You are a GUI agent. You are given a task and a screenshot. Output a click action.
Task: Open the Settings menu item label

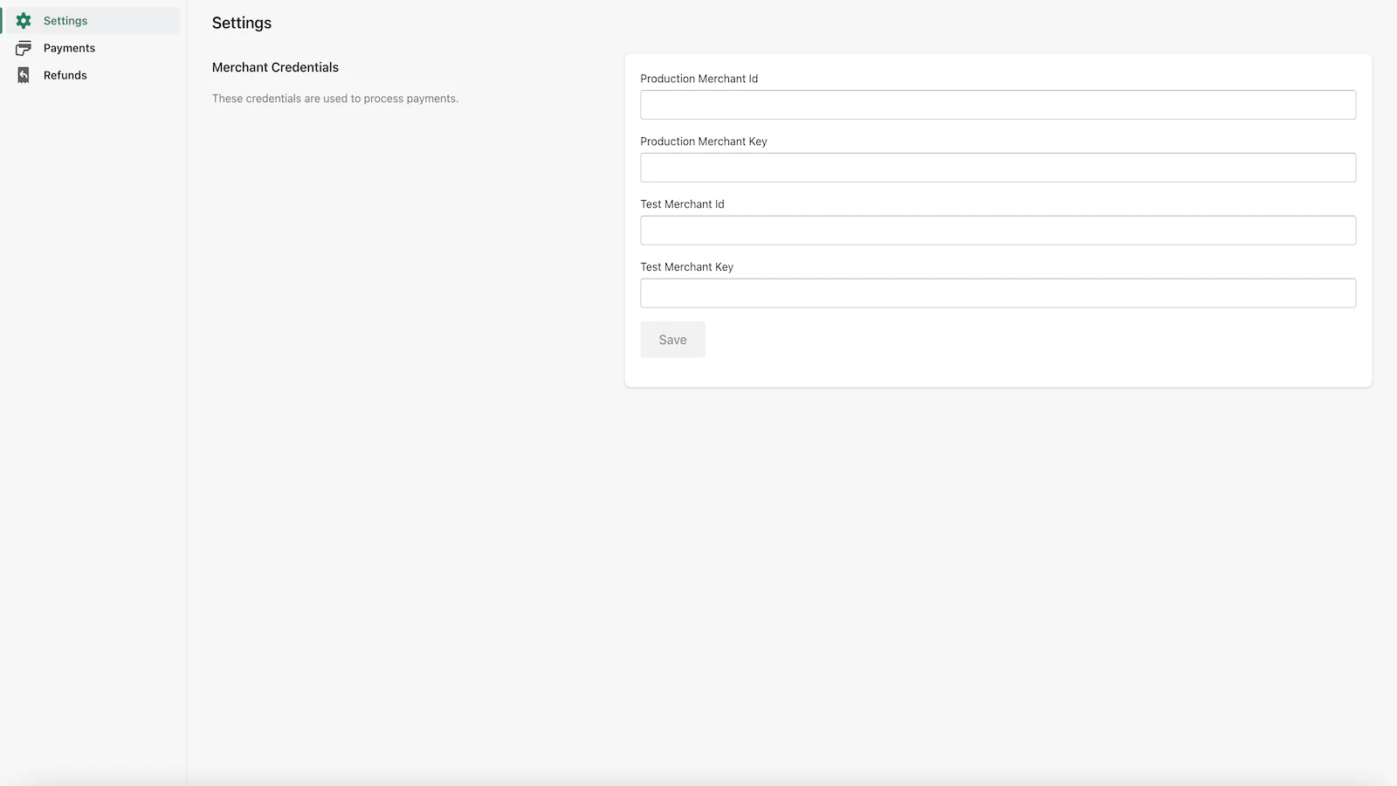pyautogui.click(x=65, y=21)
